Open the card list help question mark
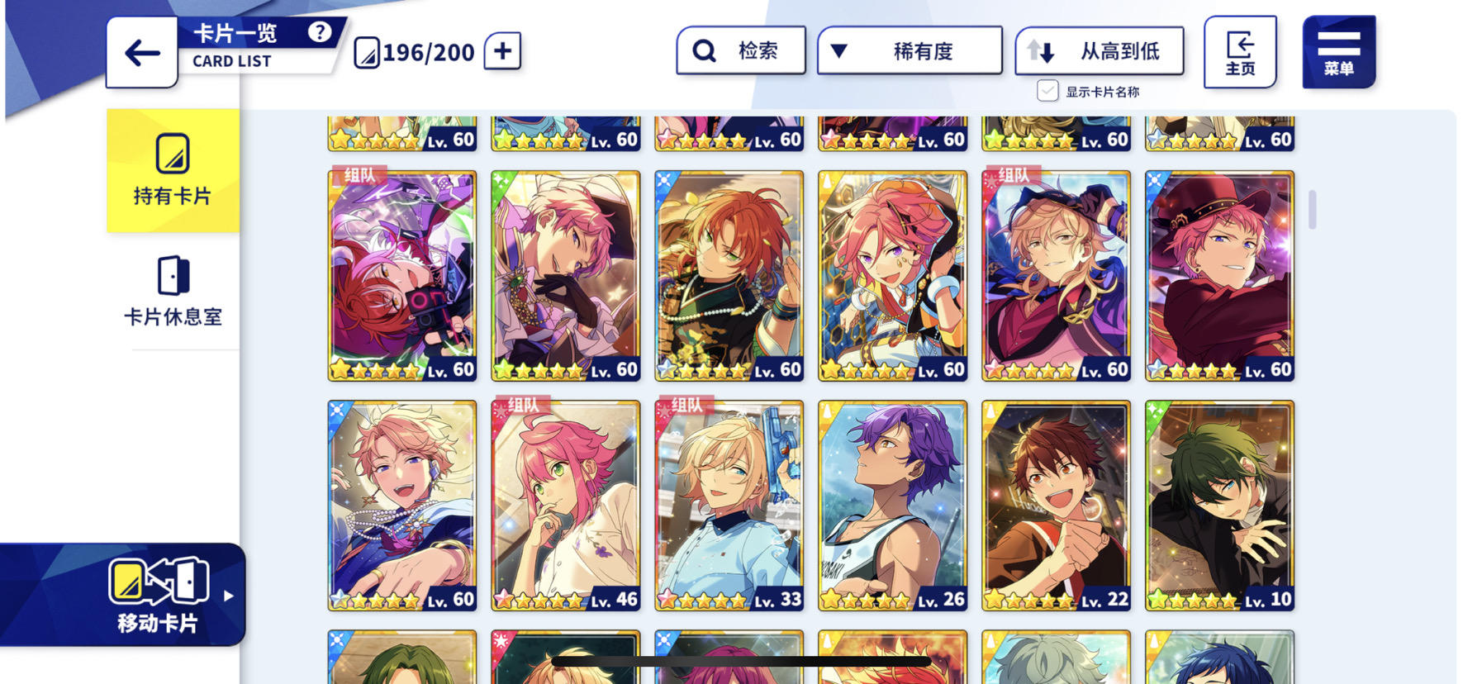The height and width of the screenshot is (684, 1482). (320, 32)
